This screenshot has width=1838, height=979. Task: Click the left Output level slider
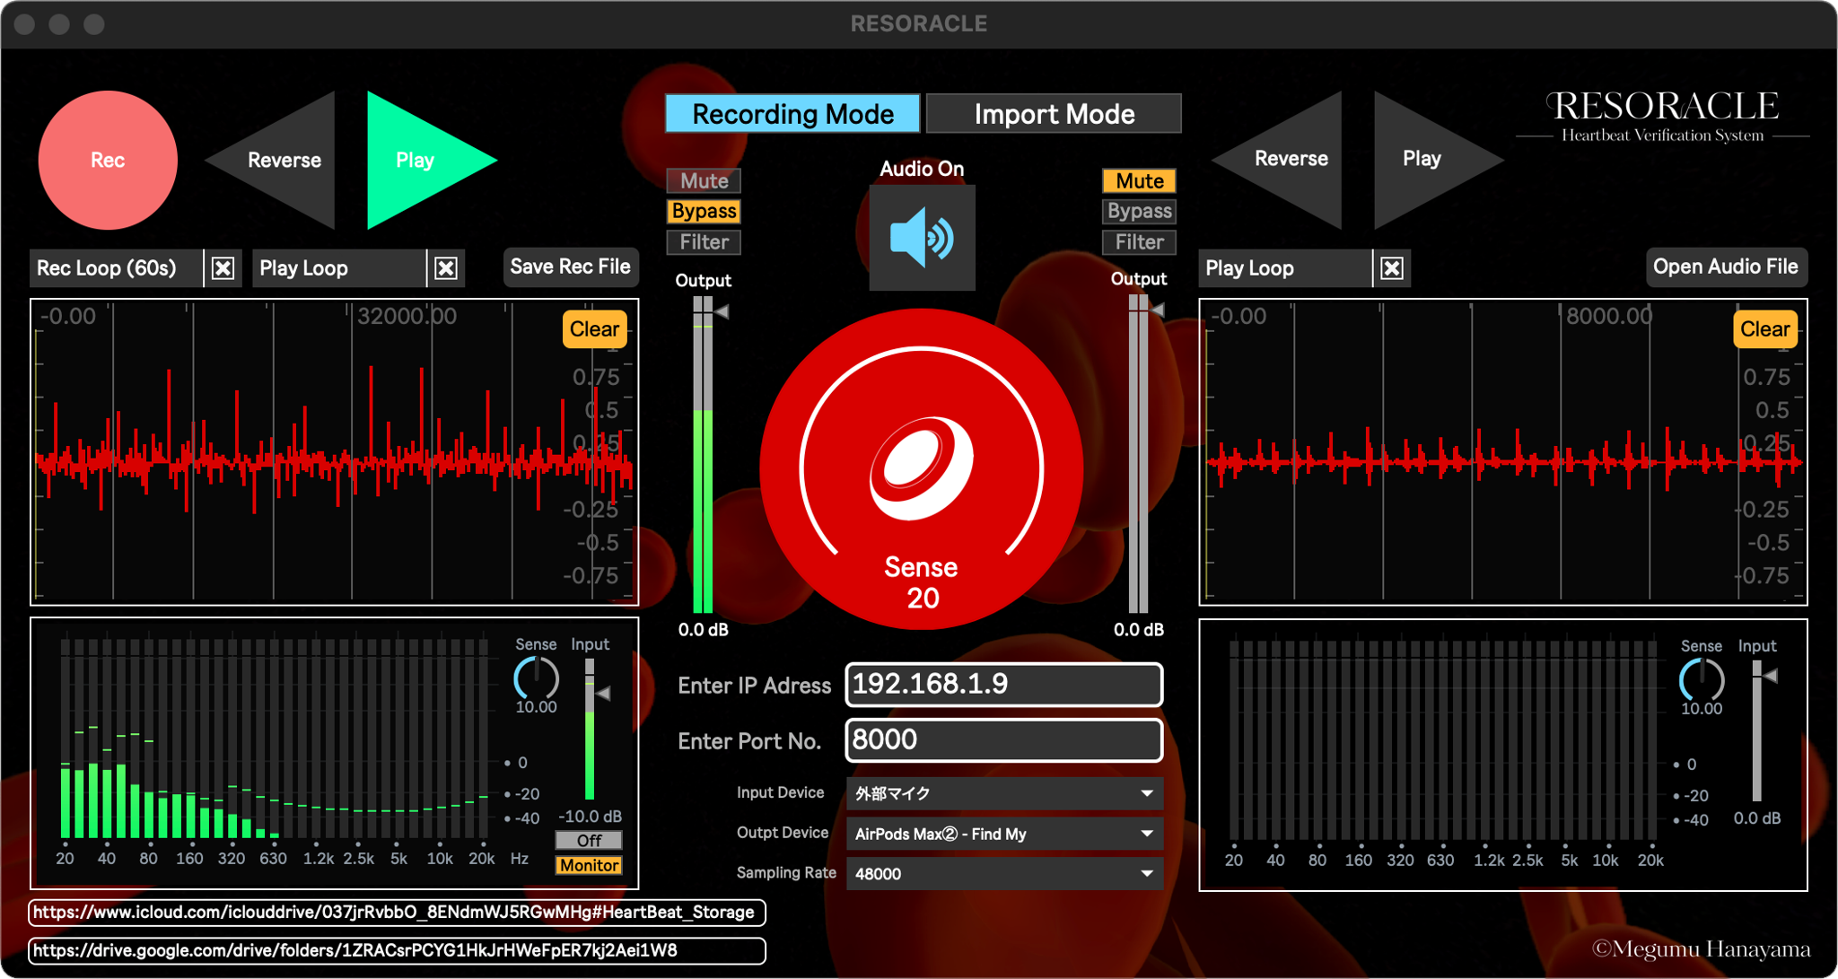(x=704, y=458)
